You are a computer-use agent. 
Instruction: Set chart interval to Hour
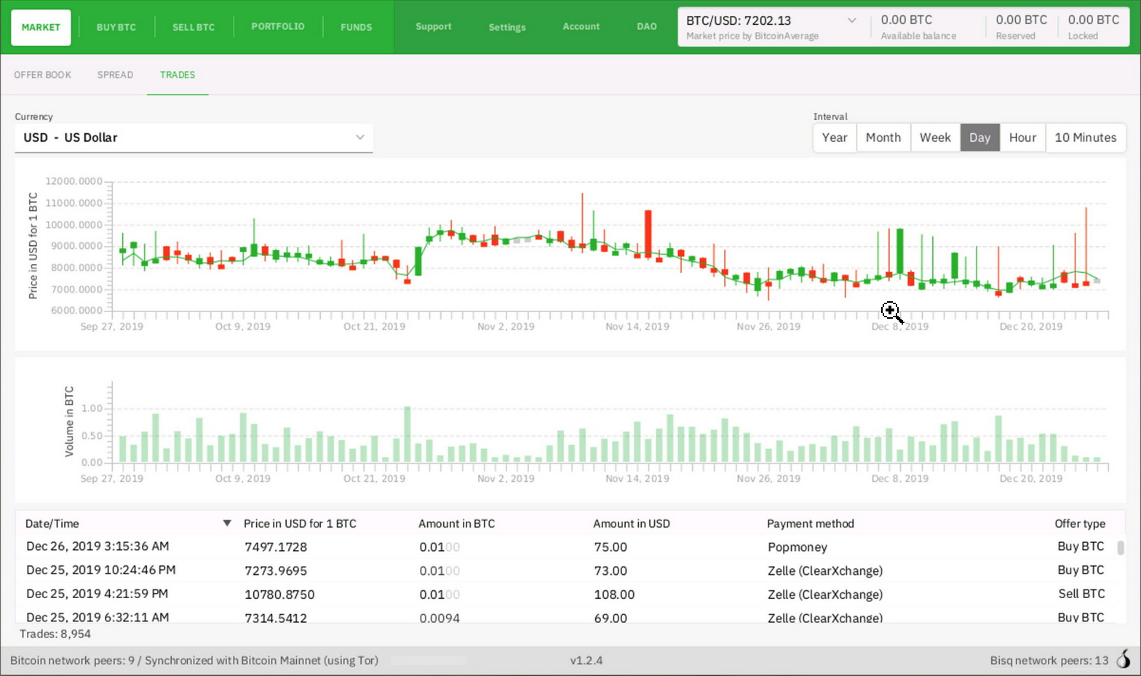click(1022, 138)
